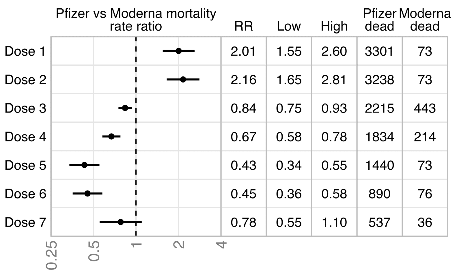The image size is (459, 277).
Task: Click the Dose 6 Pfizer dead value 890
Action: tap(379, 194)
